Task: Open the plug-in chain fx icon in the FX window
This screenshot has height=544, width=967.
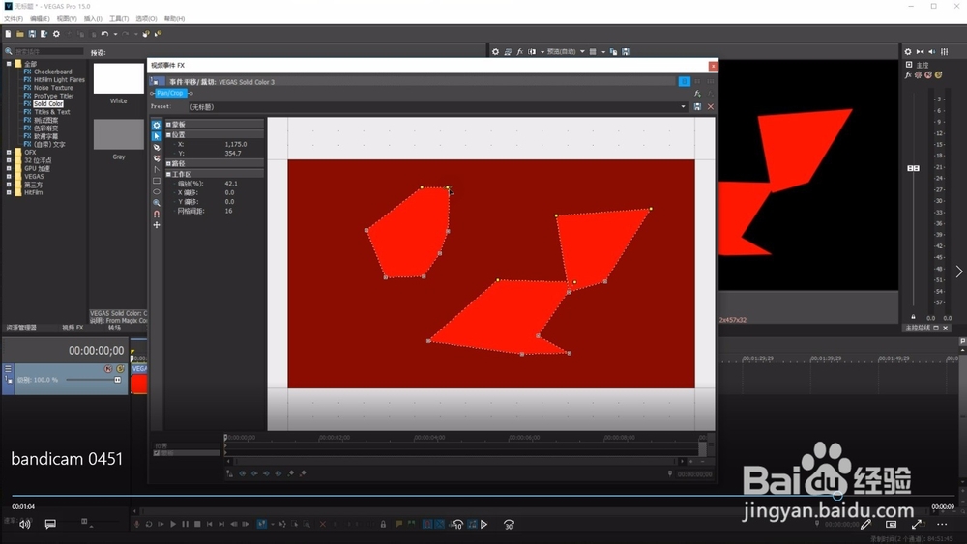Action: (x=697, y=94)
